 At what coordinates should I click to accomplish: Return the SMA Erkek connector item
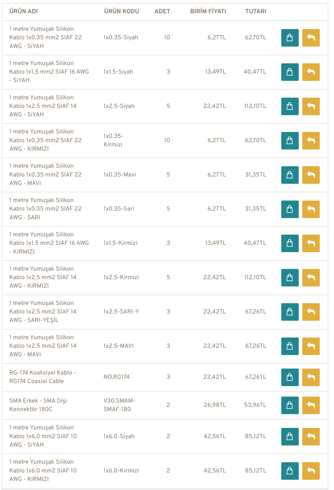tap(311, 405)
